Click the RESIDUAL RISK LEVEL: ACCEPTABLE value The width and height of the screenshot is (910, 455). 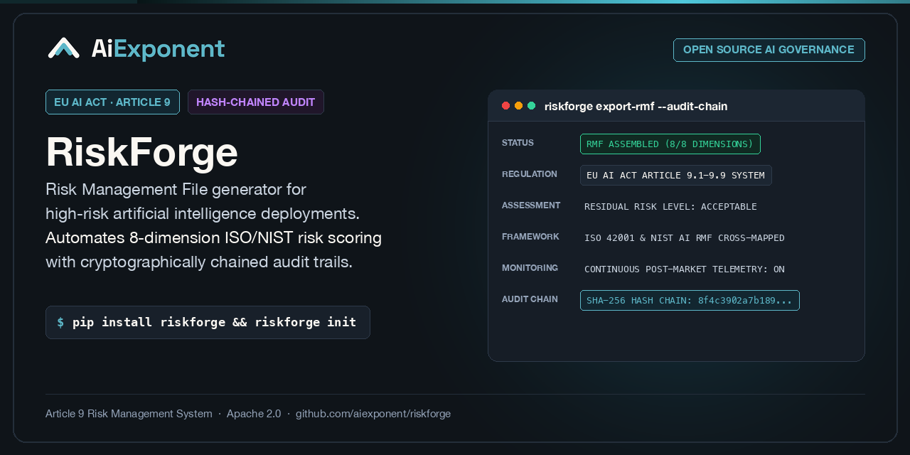(670, 207)
